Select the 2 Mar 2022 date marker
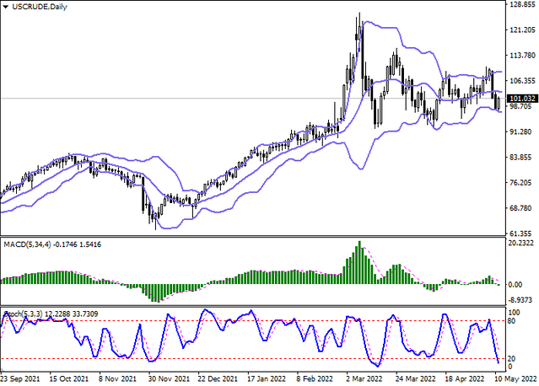Viewport: 539px width, 386px height. [x=364, y=378]
